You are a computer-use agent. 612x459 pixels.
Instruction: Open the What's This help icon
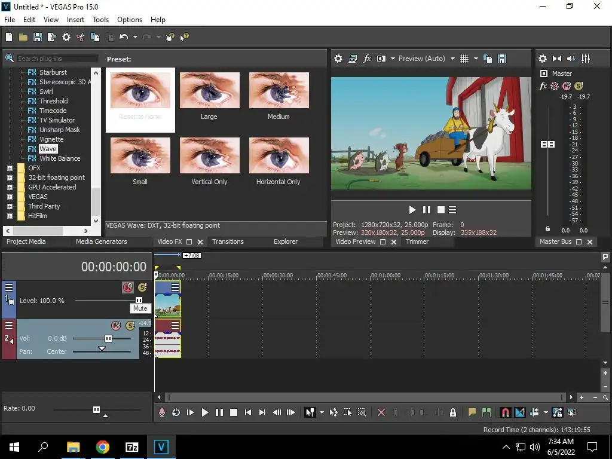point(184,37)
